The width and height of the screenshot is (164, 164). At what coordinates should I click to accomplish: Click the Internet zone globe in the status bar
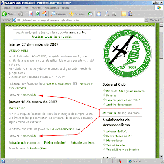pyautogui.click(x=130, y=161)
